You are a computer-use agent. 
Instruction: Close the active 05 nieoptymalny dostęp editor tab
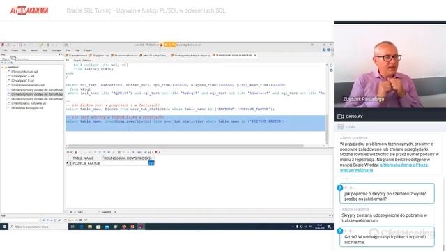(255, 55)
